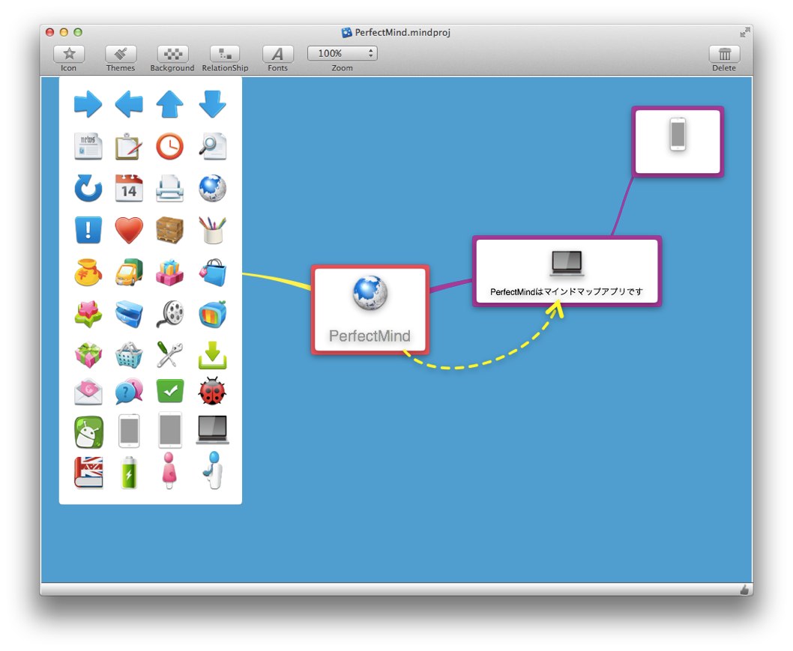Pick the green checkmark icon
Image resolution: width=793 pixels, height=651 pixels.
click(x=170, y=391)
